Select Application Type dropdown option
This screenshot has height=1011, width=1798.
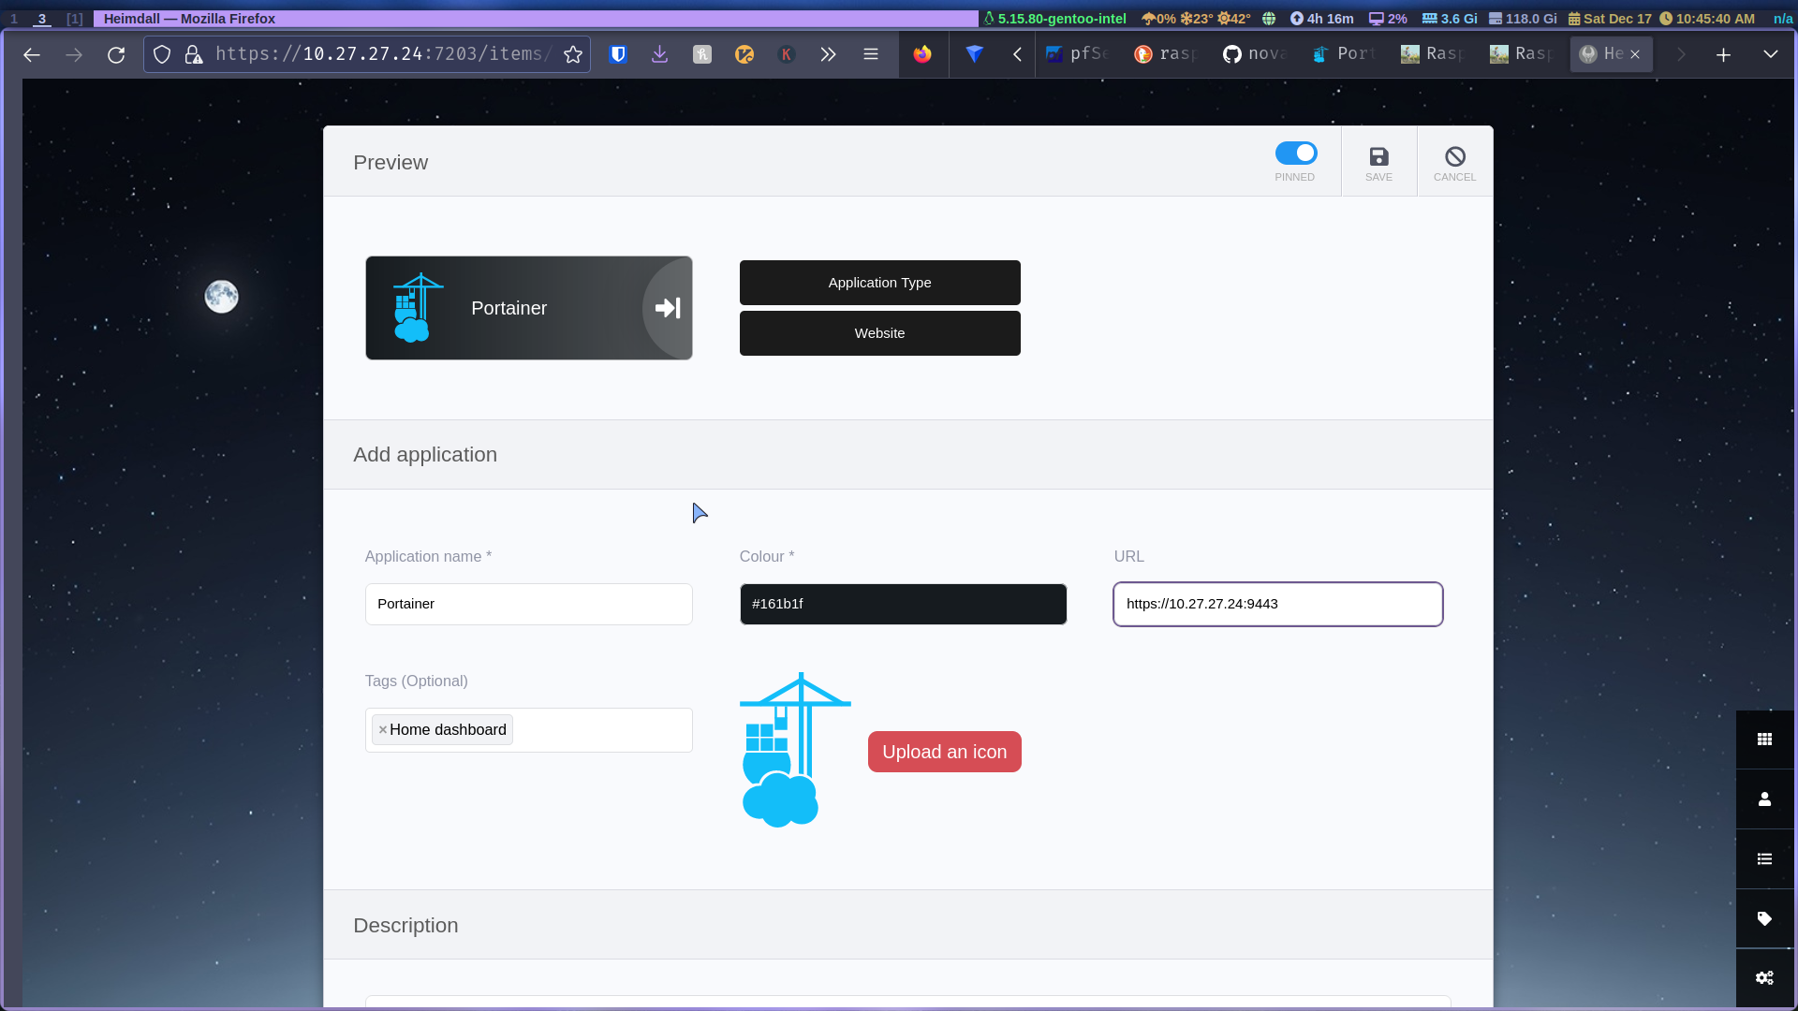point(880,283)
